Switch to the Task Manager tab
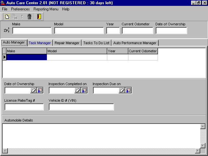This screenshot has height=156, width=208. pos(40,43)
